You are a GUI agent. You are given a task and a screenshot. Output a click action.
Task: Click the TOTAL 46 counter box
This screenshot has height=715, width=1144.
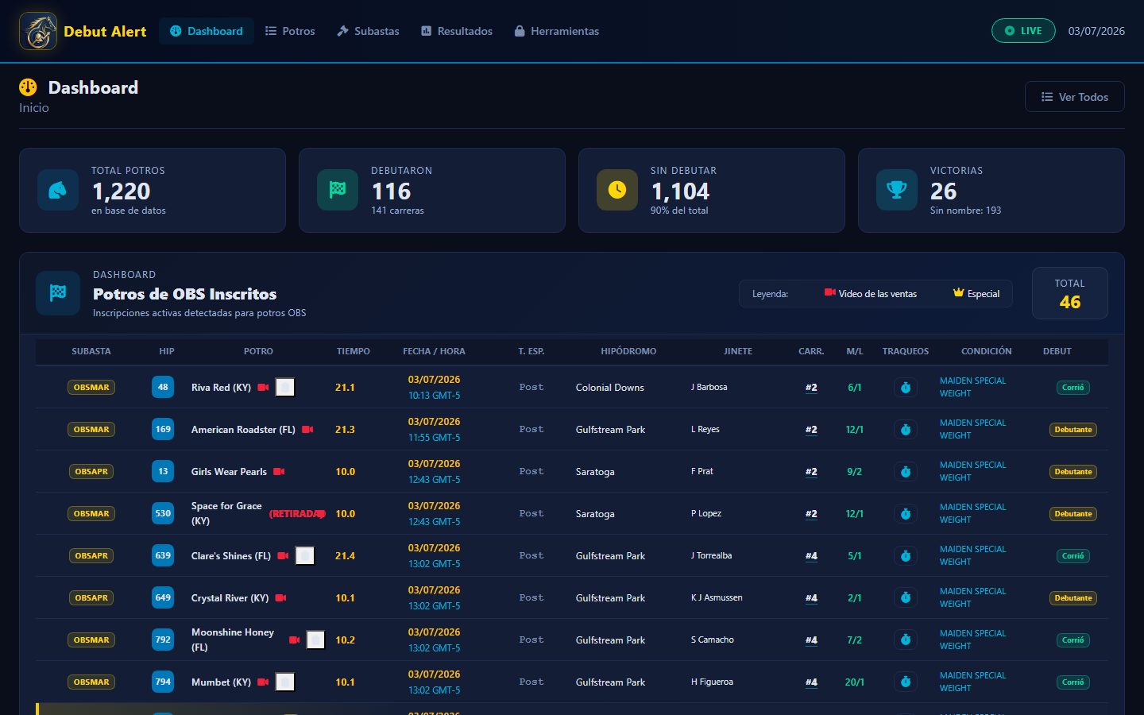pos(1069,293)
